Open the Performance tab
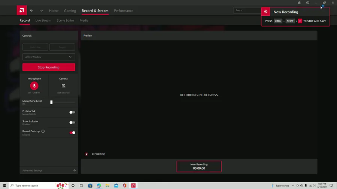The image size is (337, 189). (x=124, y=11)
